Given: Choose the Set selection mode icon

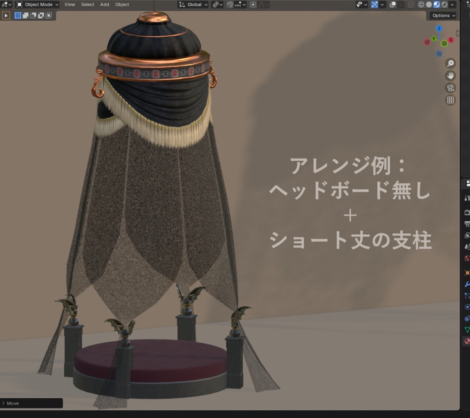Looking at the screenshot, I should [18, 15].
